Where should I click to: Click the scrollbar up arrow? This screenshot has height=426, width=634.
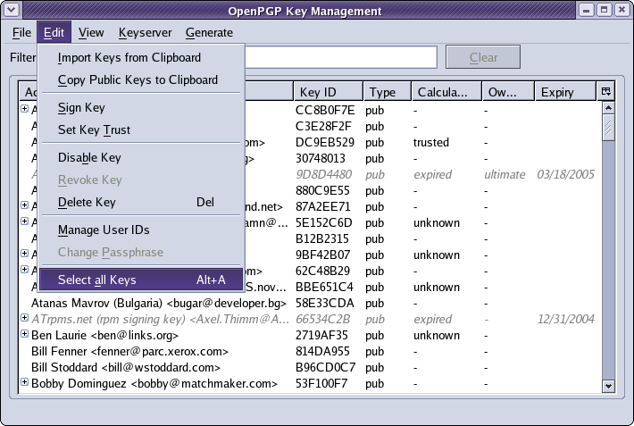coord(608,107)
